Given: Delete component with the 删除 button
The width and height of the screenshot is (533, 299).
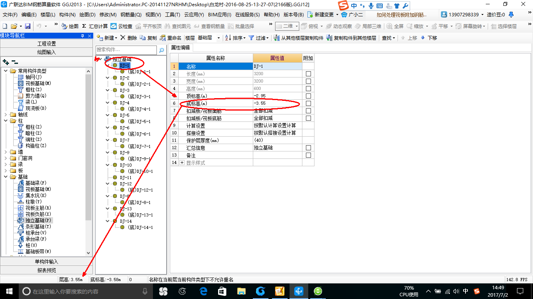Looking at the screenshot, I should click(129, 38).
